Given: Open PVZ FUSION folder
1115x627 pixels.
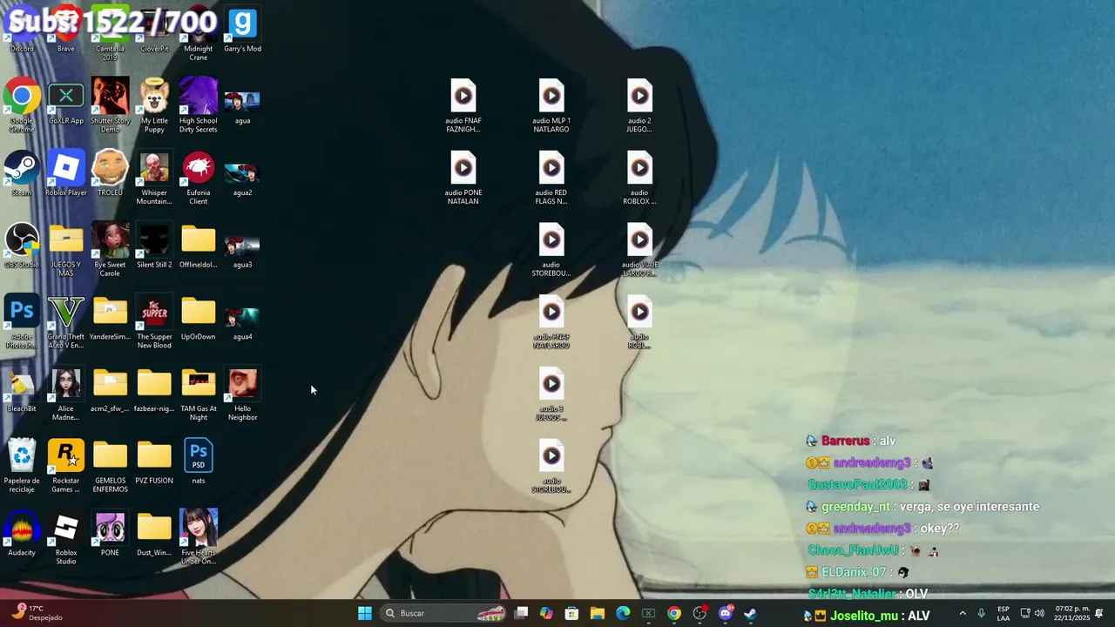Looking at the screenshot, I should pos(154,462).
